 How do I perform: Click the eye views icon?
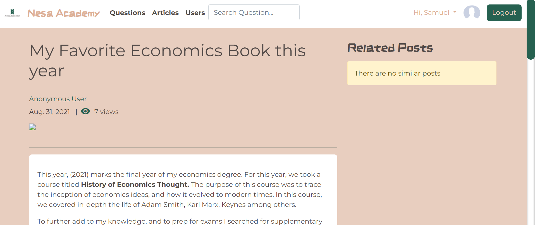(x=85, y=112)
